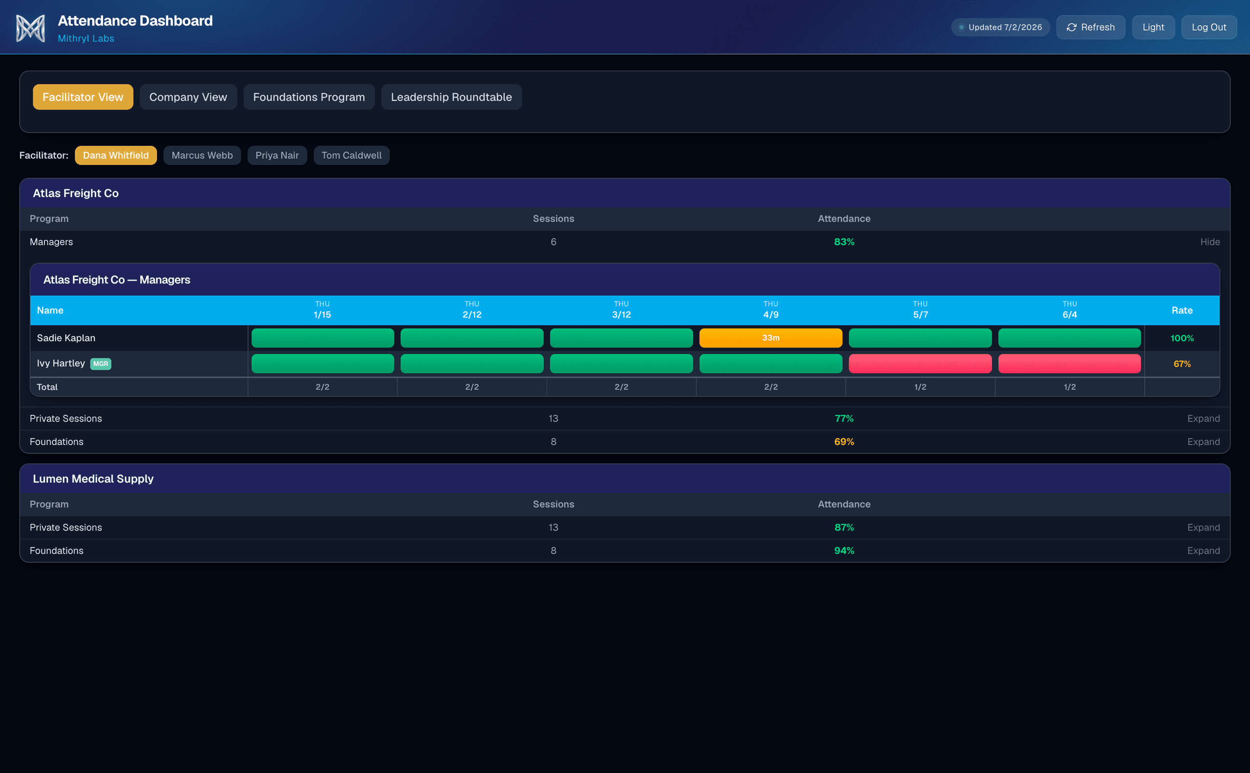Click Ivy Hartley's red 5/7 absence bar

pos(920,364)
